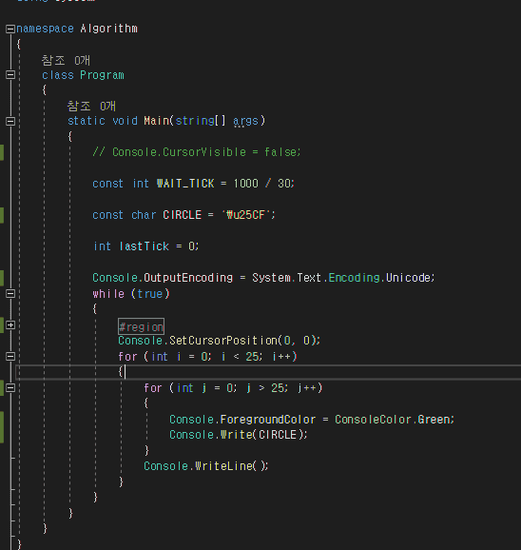This screenshot has width=521, height=550.
Task: Click the Algorithm namespace name
Action: pyautogui.click(x=109, y=29)
